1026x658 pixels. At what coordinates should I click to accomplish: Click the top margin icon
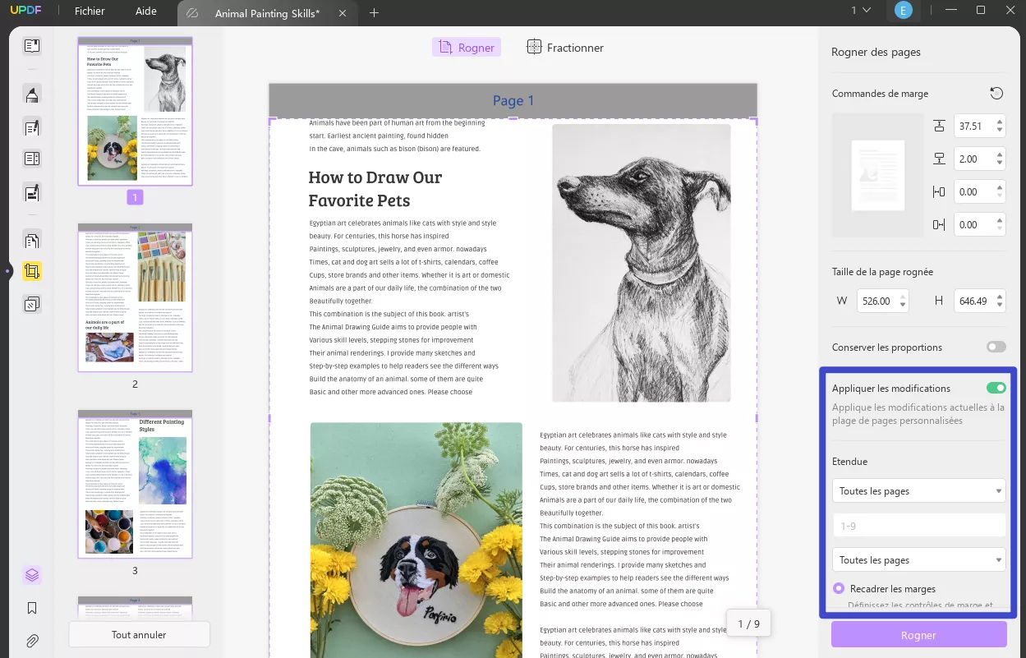coord(940,127)
